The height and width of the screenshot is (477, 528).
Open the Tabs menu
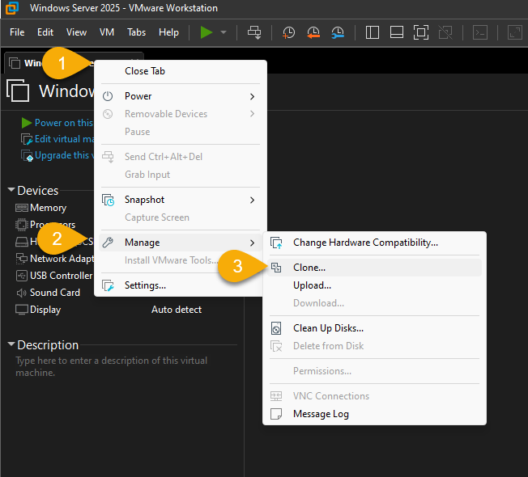coord(136,32)
